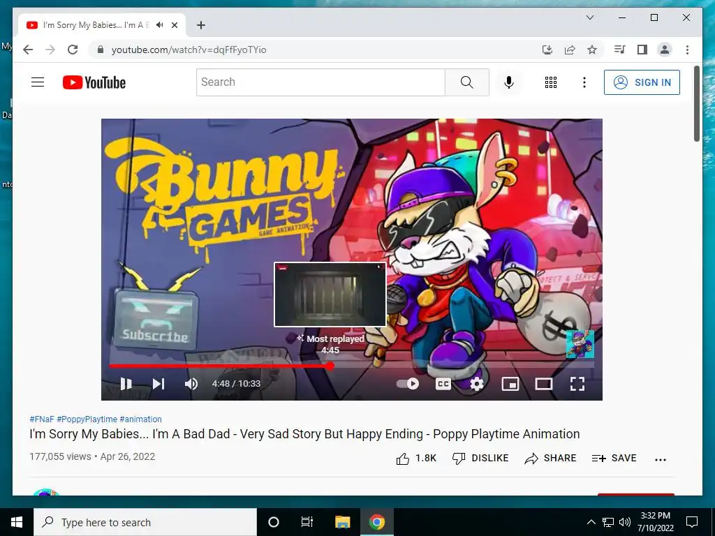This screenshot has height=536, width=715.
Task: Reload the current page
Action: point(73,50)
